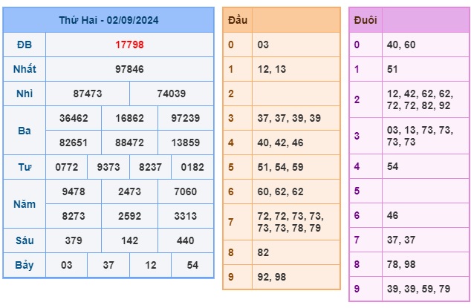The image size is (471, 308).
Task: Click the Bảy row label
Action: click(25, 265)
